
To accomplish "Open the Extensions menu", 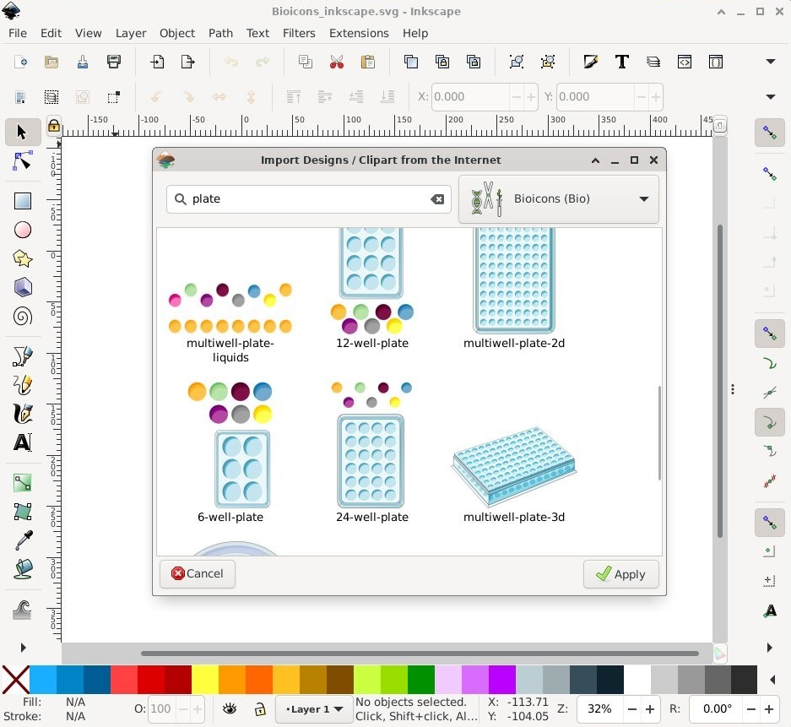I will click(359, 33).
